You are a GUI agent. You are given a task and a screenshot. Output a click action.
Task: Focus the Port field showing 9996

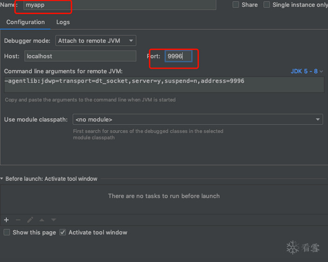click(178, 56)
